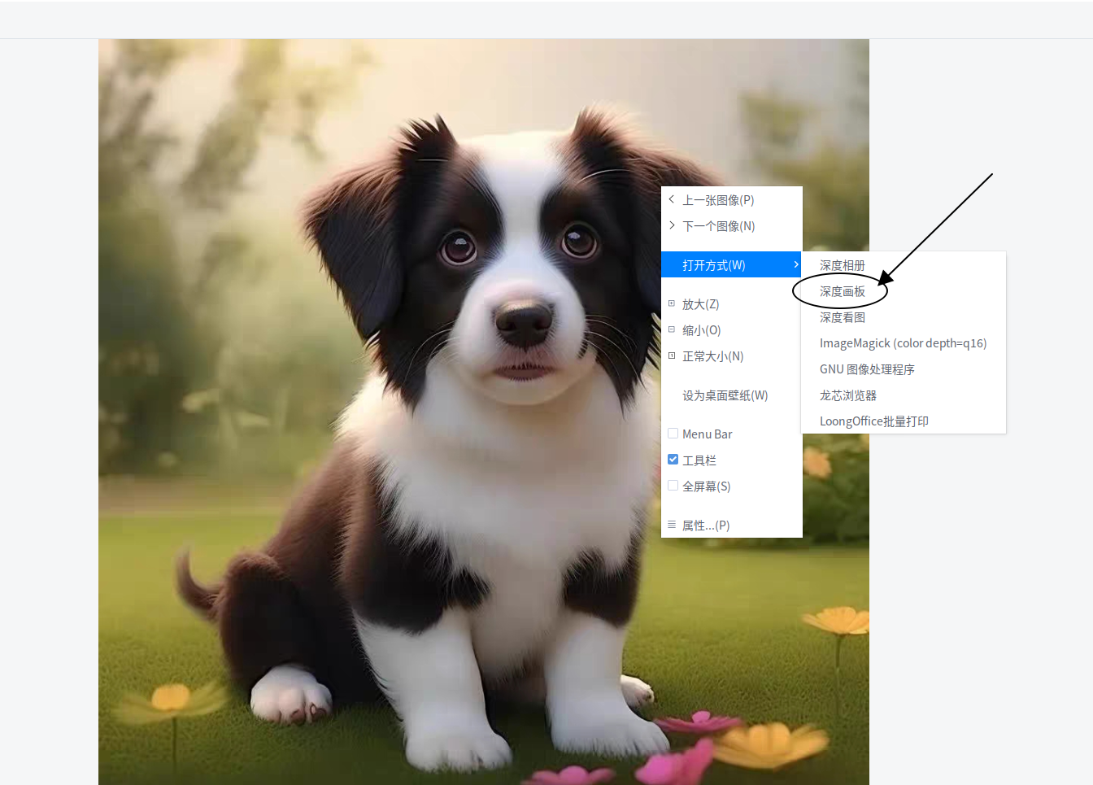The width and height of the screenshot is (1093, 785).
Task: Select the circled 深度画板 option
Action: pos(843,290)
